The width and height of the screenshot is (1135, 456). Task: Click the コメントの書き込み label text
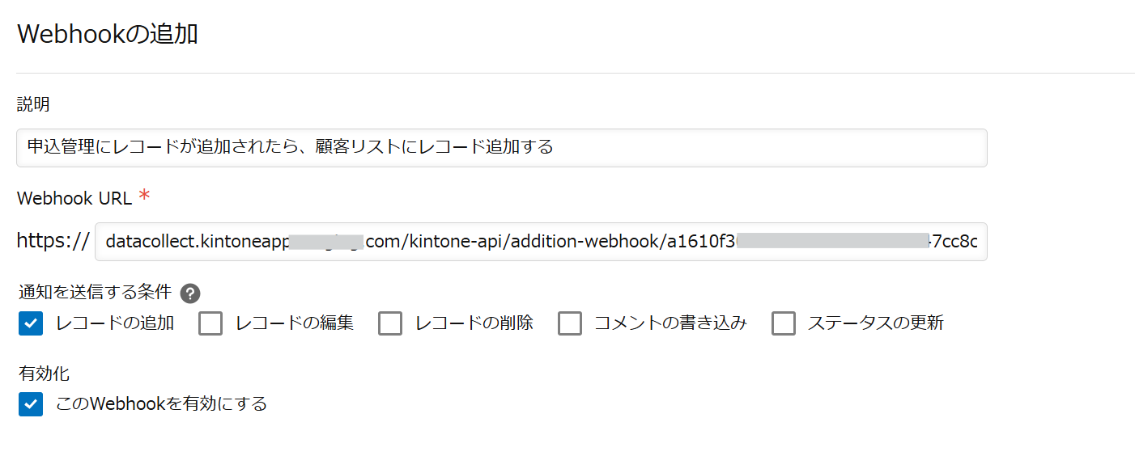click(670, 323)
